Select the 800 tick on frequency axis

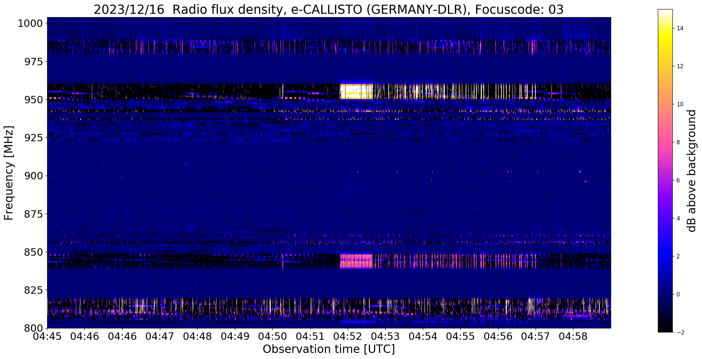pyautogui.click(x=33, y=328)
